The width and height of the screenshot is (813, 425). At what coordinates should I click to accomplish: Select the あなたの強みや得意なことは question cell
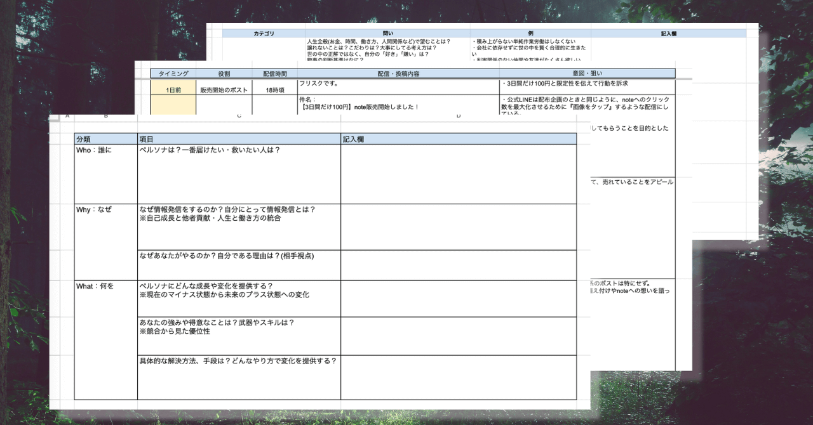click(x=239, y=336)
